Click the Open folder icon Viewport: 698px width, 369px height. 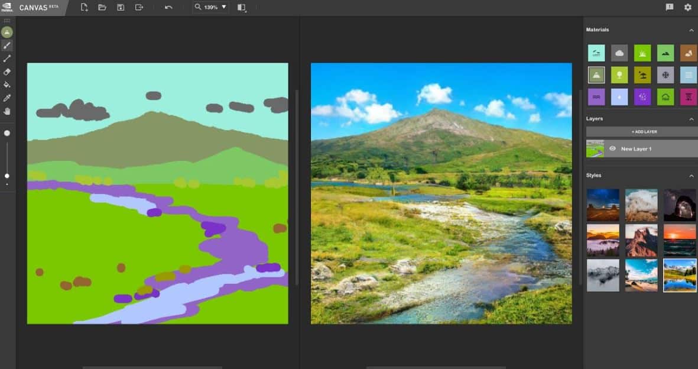[x=102, y=7]
